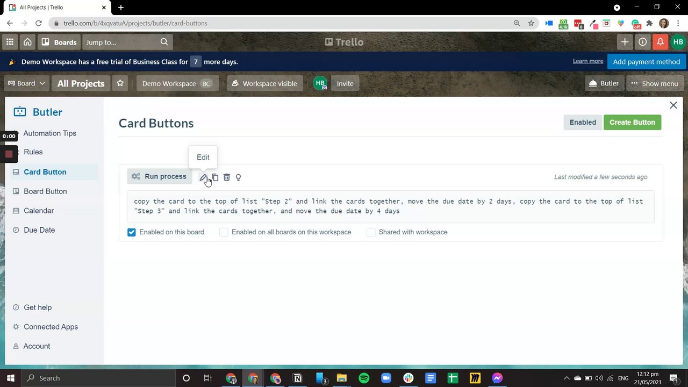
Task: Open the Board view dropdown
Action: point(26,83)
